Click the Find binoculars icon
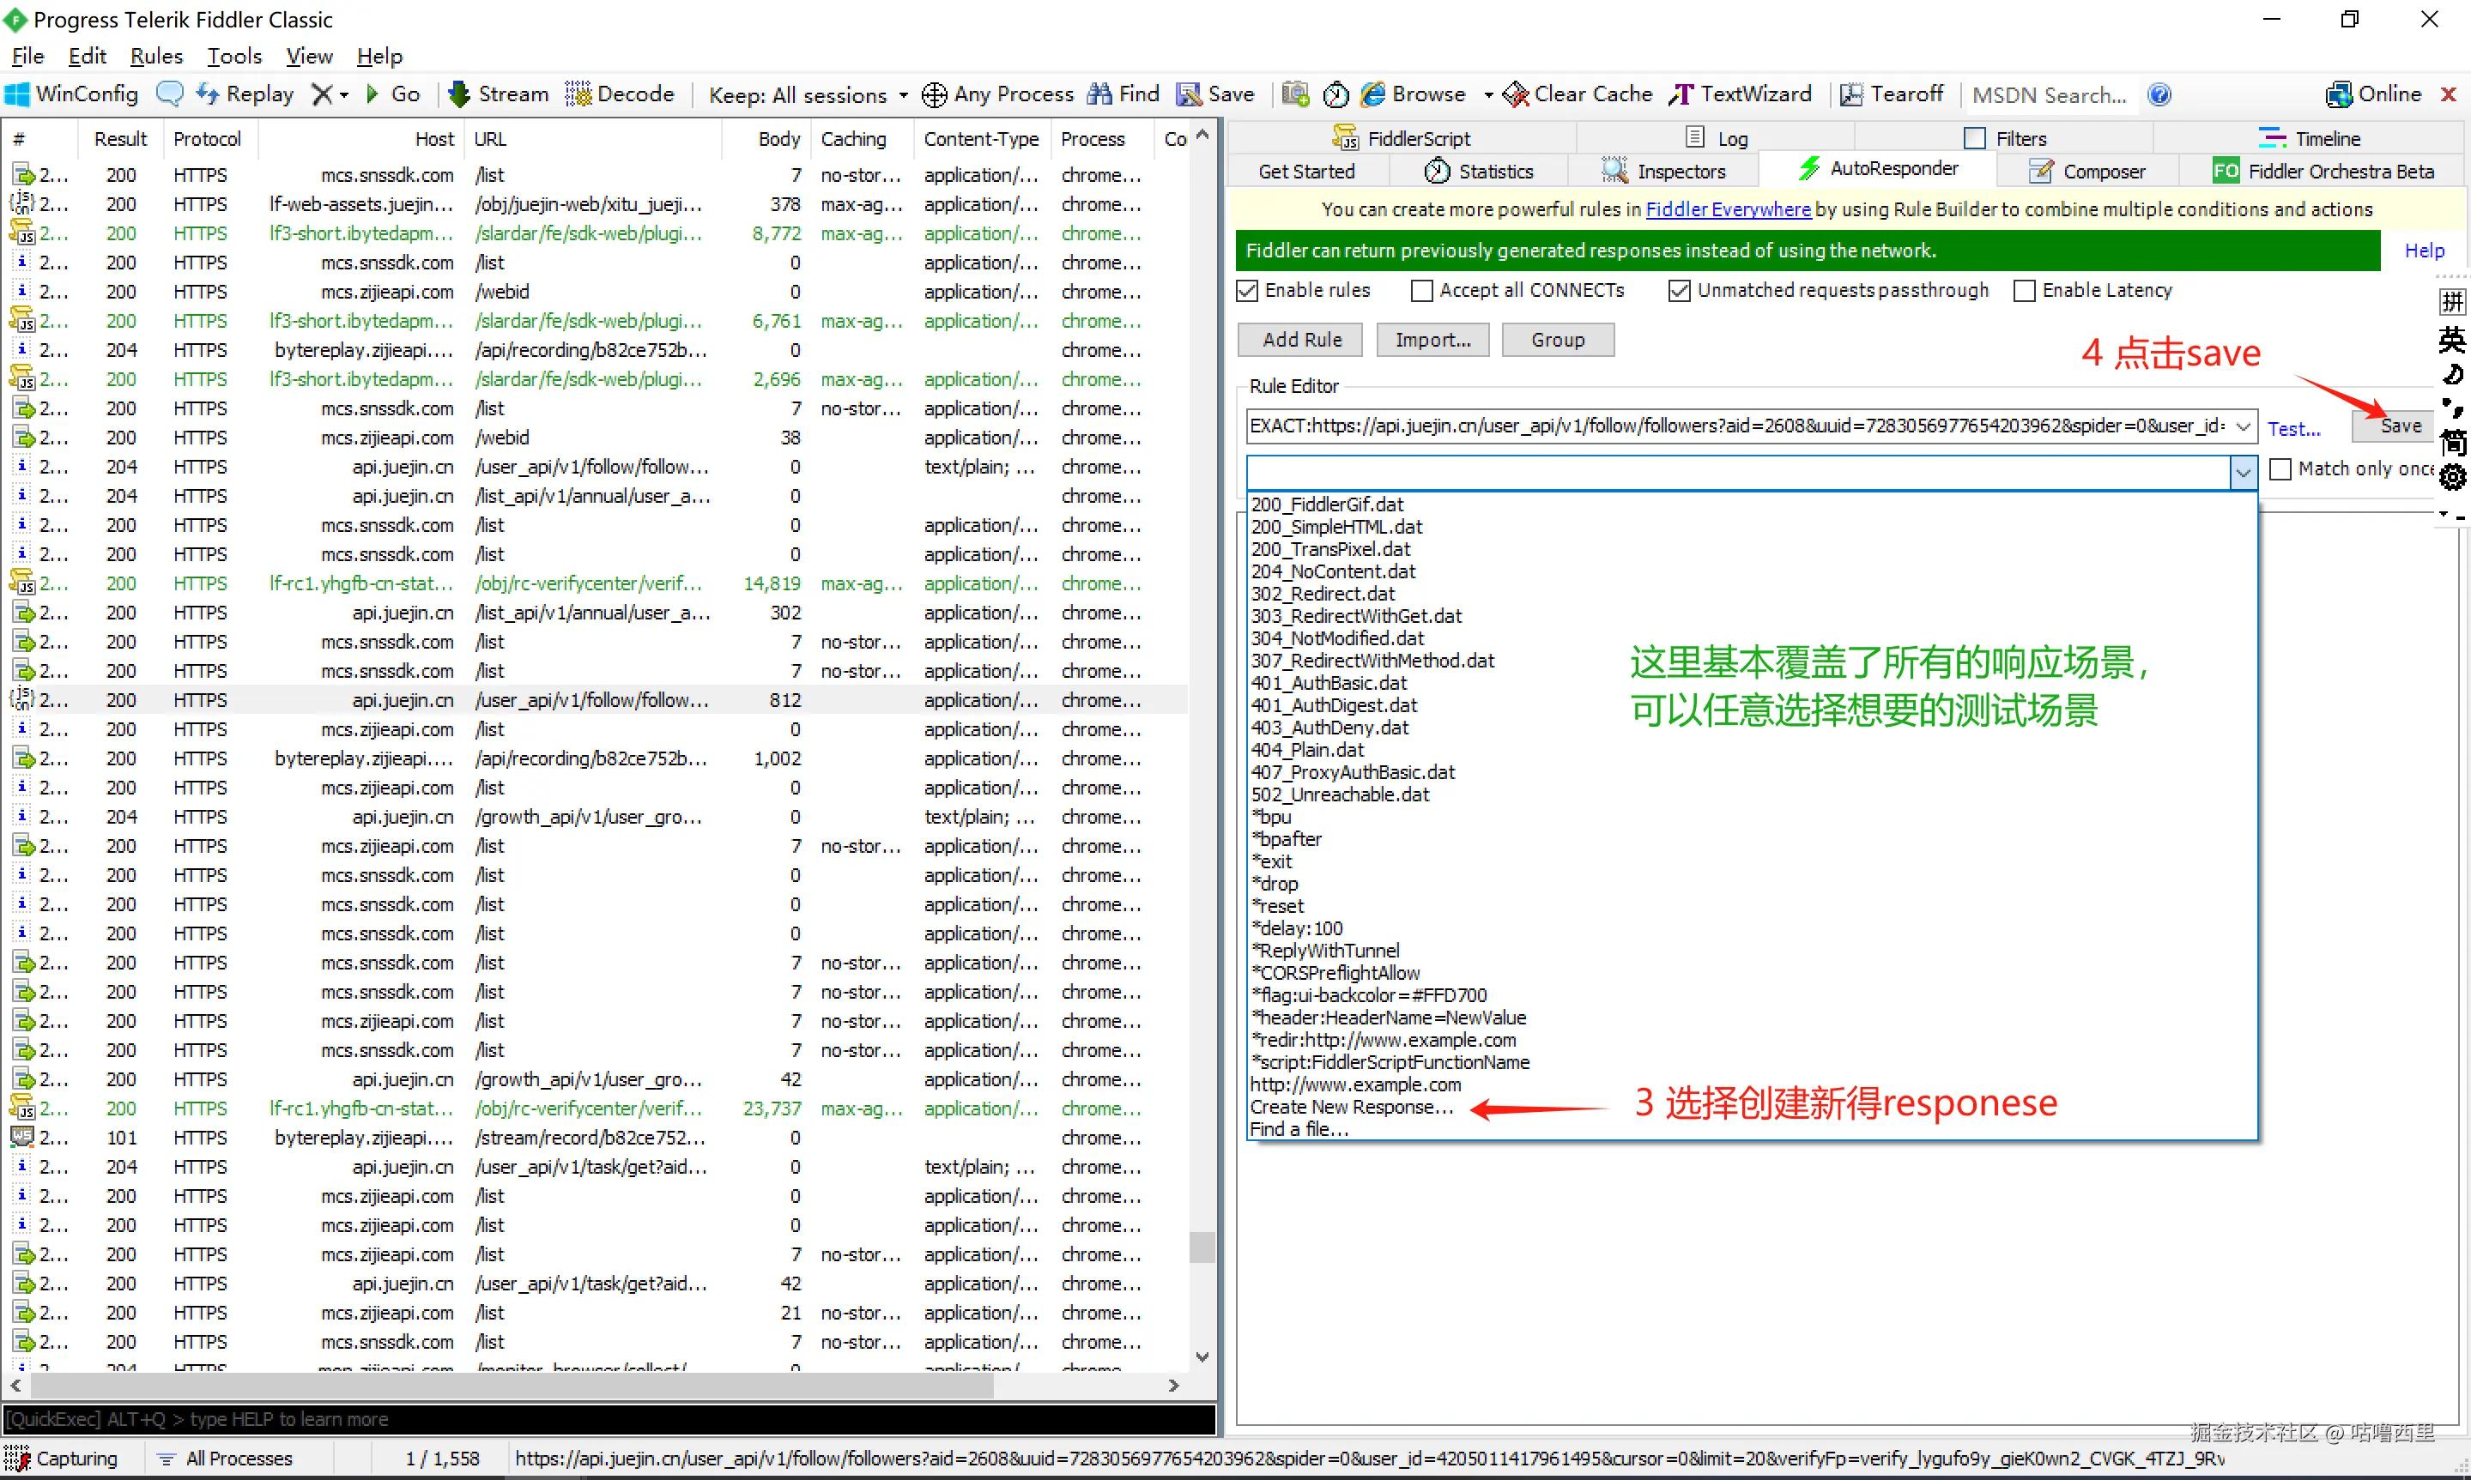The width and height of the screenshot is (2471, 1480). pos(1099,94)
